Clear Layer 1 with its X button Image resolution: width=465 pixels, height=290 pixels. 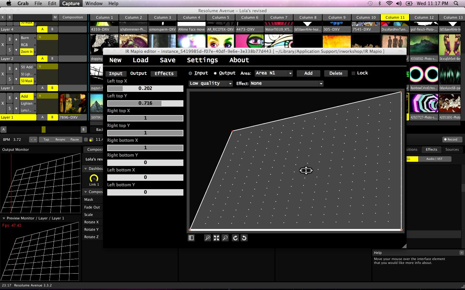(x=3, y=103)
